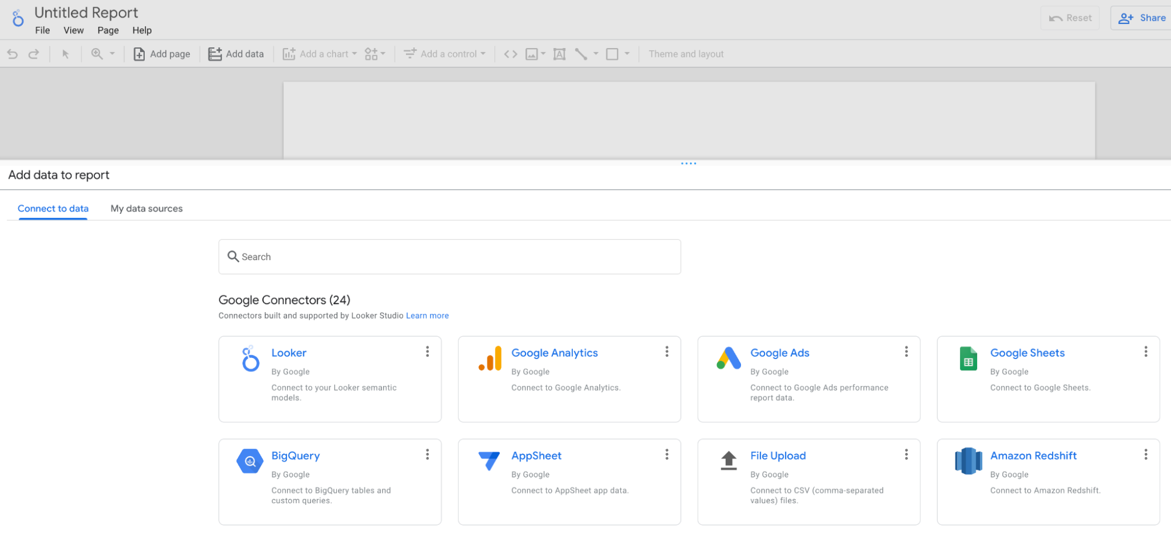Expand community visualizations dropdown arrow
The image size is (1171, 536).
383,54
